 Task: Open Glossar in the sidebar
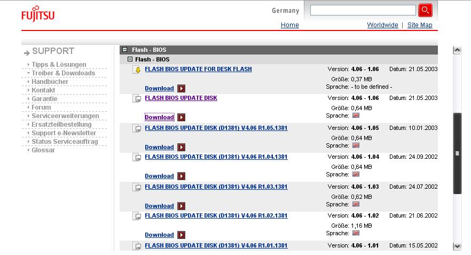pyautogui.click(x=43, y=150)
